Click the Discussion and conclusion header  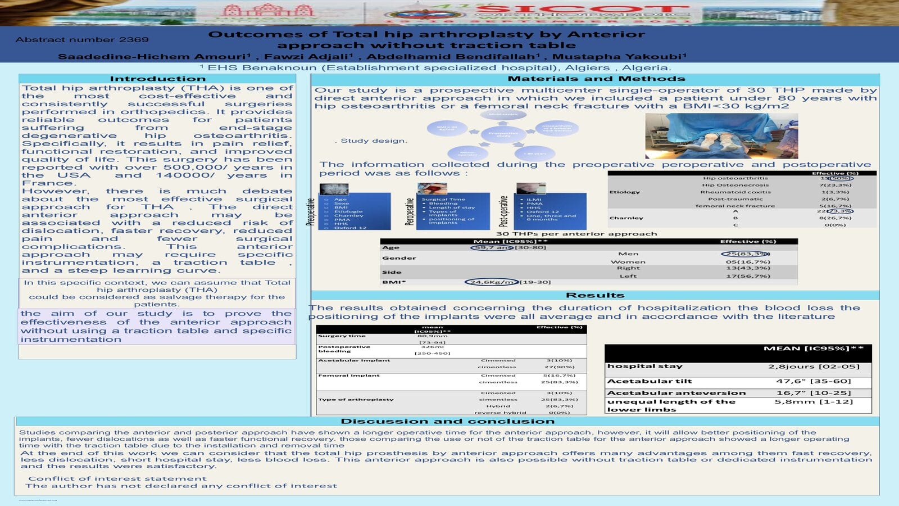pyautogui.click(x=447, y=421)
